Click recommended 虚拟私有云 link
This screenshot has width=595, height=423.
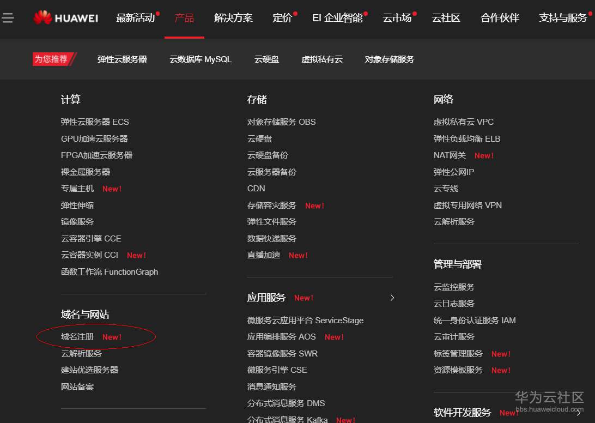coord(322,59)
